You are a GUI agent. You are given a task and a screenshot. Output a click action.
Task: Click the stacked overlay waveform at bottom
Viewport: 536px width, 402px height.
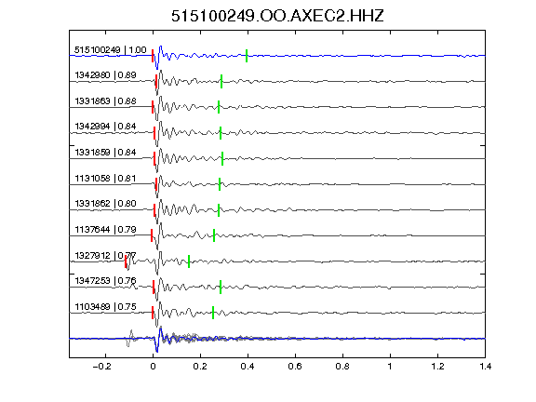pos(277,339)
